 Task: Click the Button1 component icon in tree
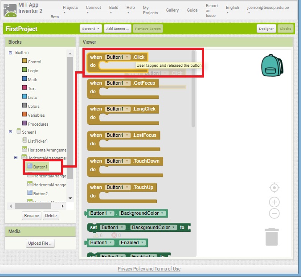pos(30,166)
